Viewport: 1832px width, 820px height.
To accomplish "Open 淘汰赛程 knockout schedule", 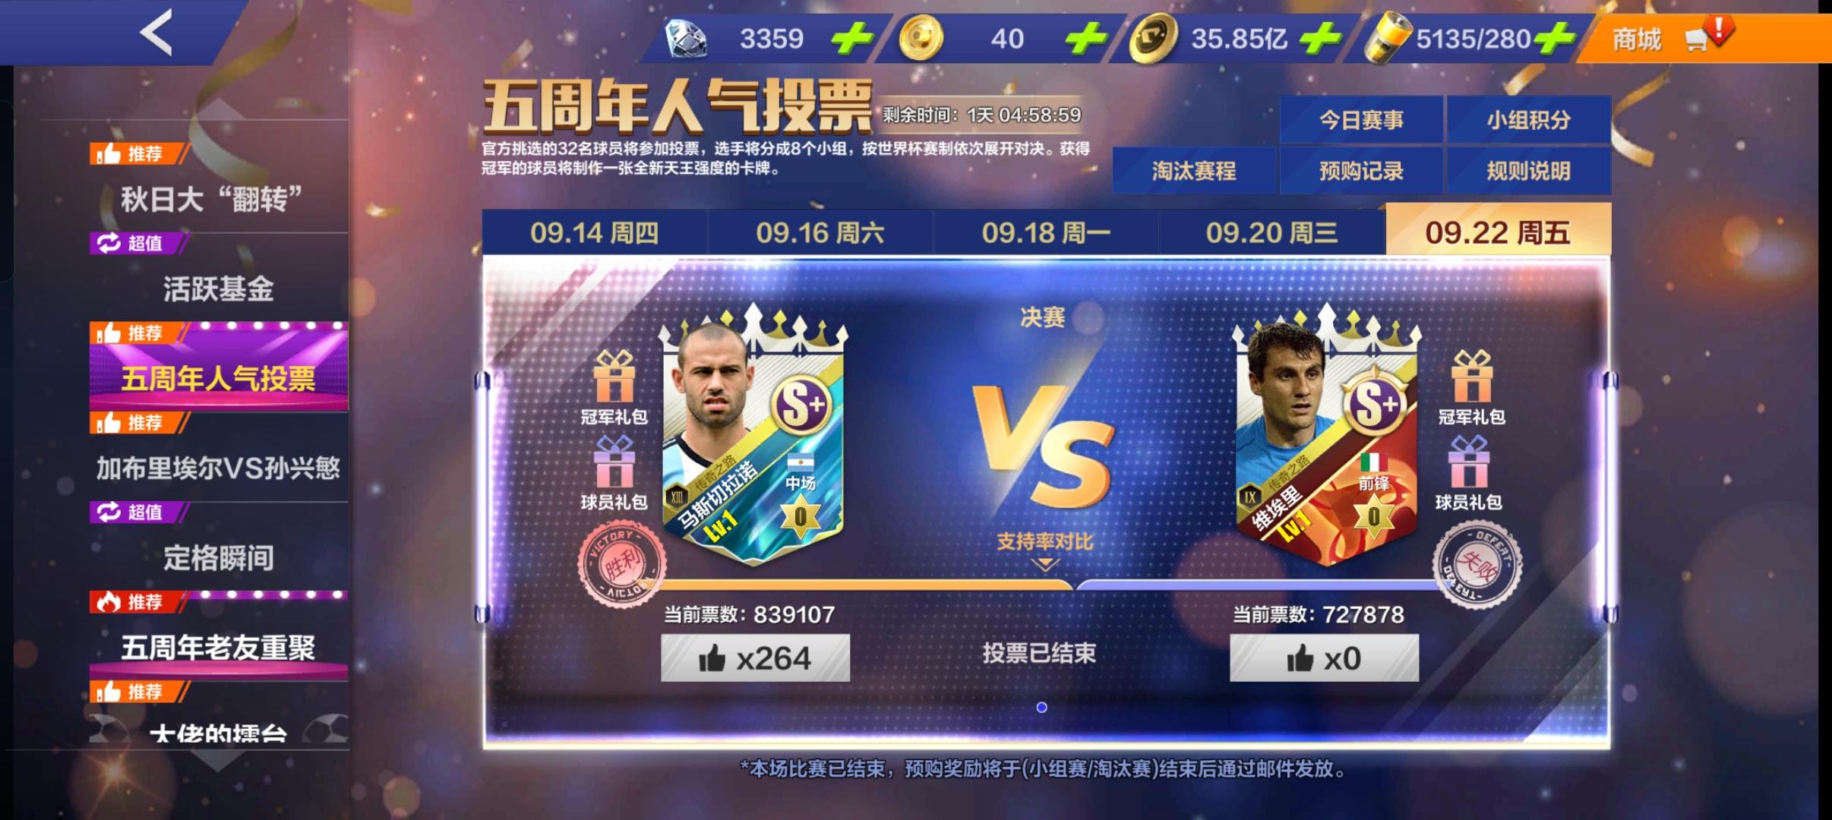I will (x=1194, y=171).
